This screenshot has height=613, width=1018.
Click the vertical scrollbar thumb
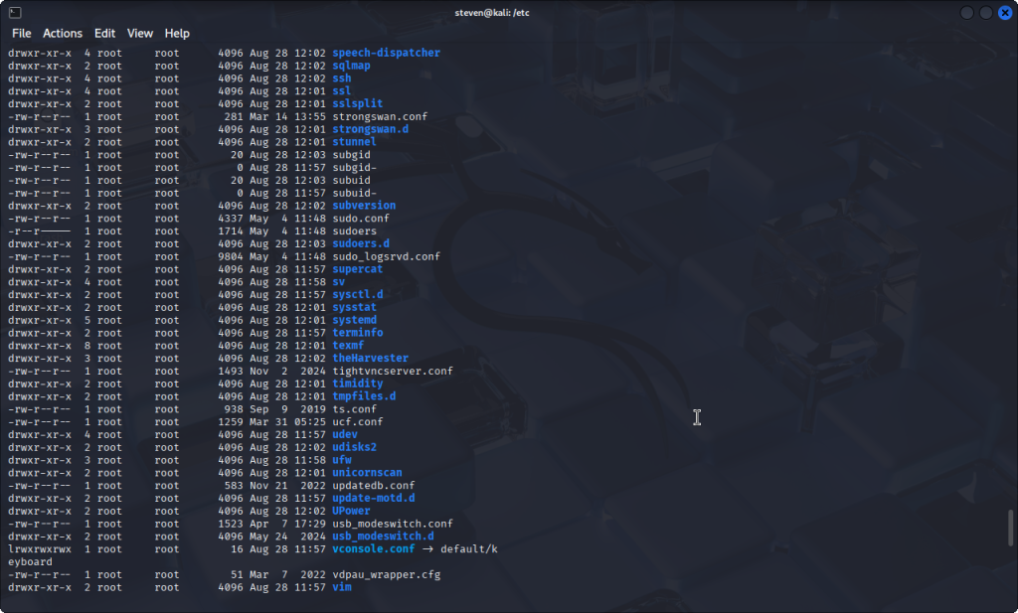pos(1011,528)
